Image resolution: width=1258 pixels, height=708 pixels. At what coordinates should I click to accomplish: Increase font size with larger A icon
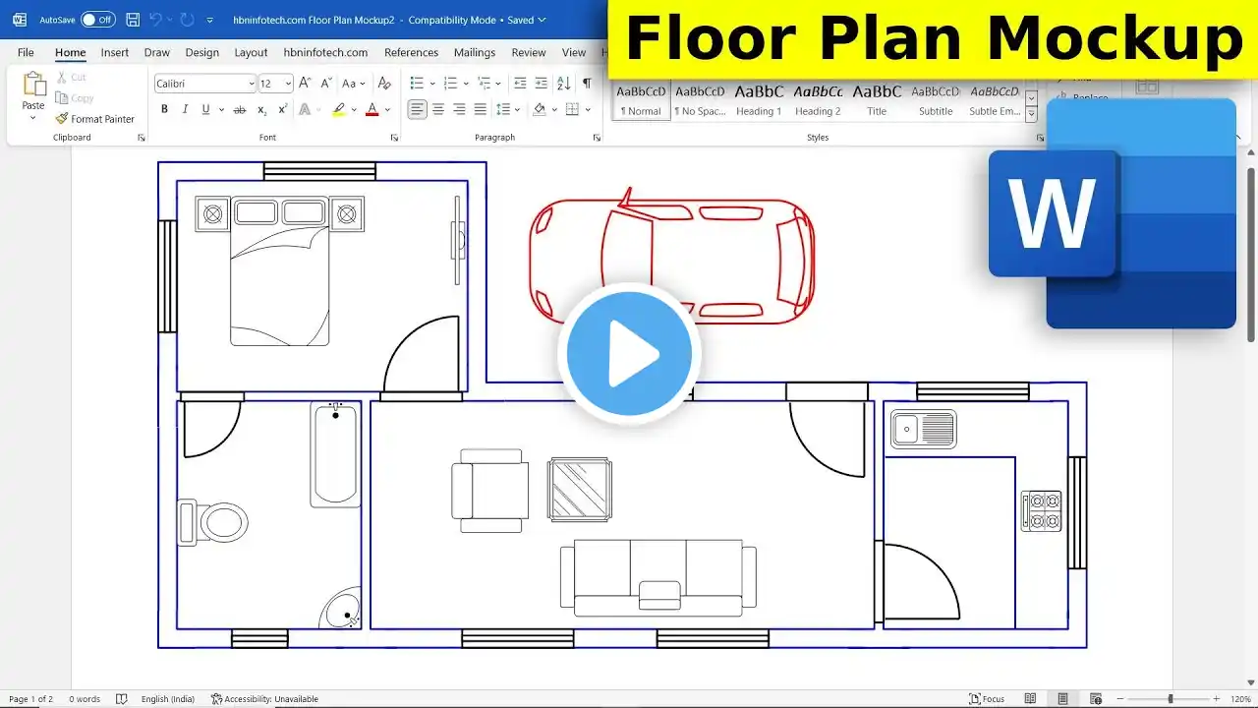[x=306, y=84]
